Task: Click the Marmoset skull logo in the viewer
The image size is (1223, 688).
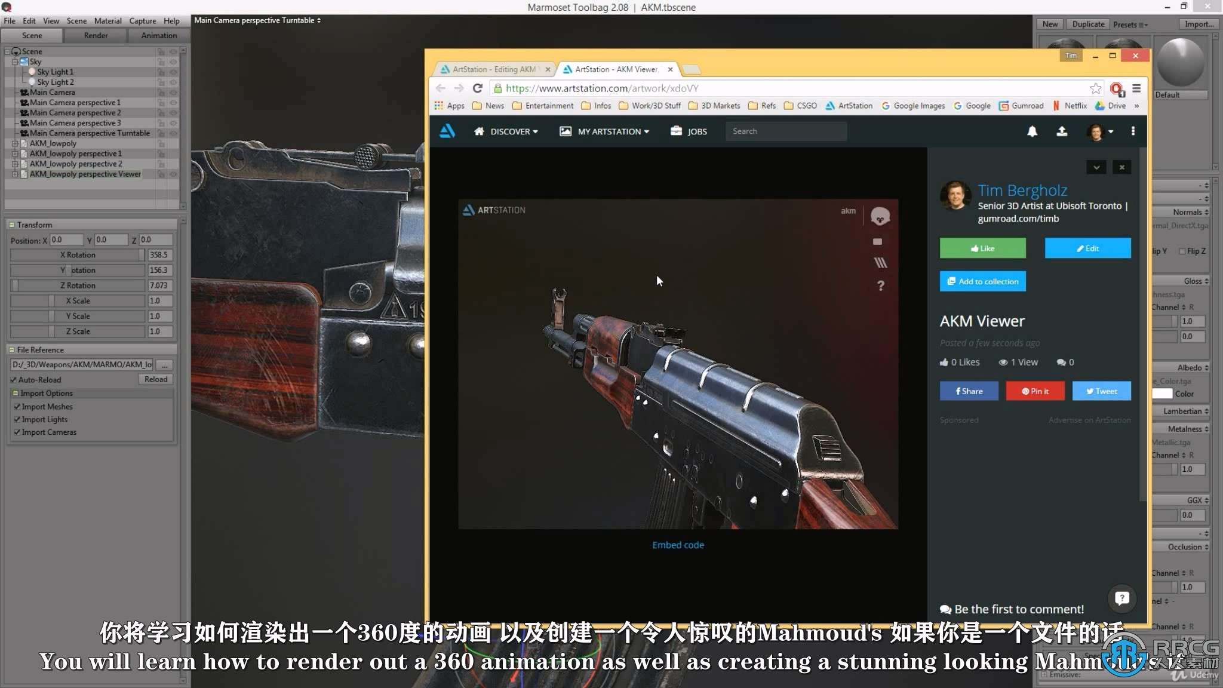Action: (x=880, y=216)
